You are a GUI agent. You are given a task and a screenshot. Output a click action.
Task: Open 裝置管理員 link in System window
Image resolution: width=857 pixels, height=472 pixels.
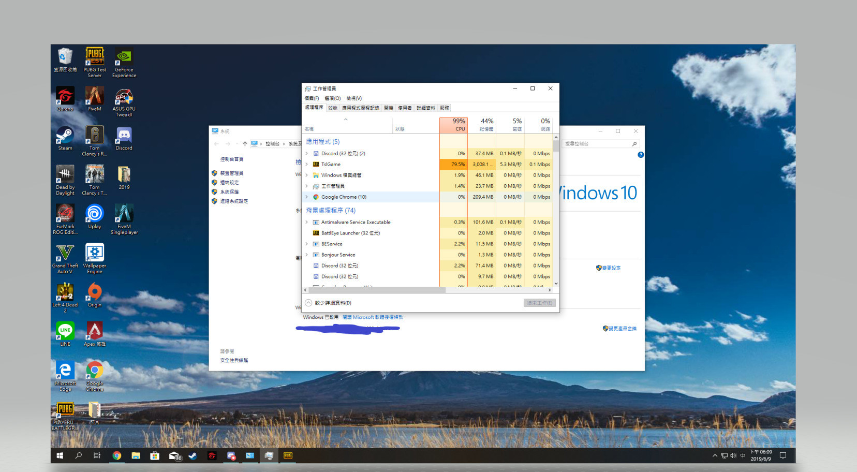232,173
